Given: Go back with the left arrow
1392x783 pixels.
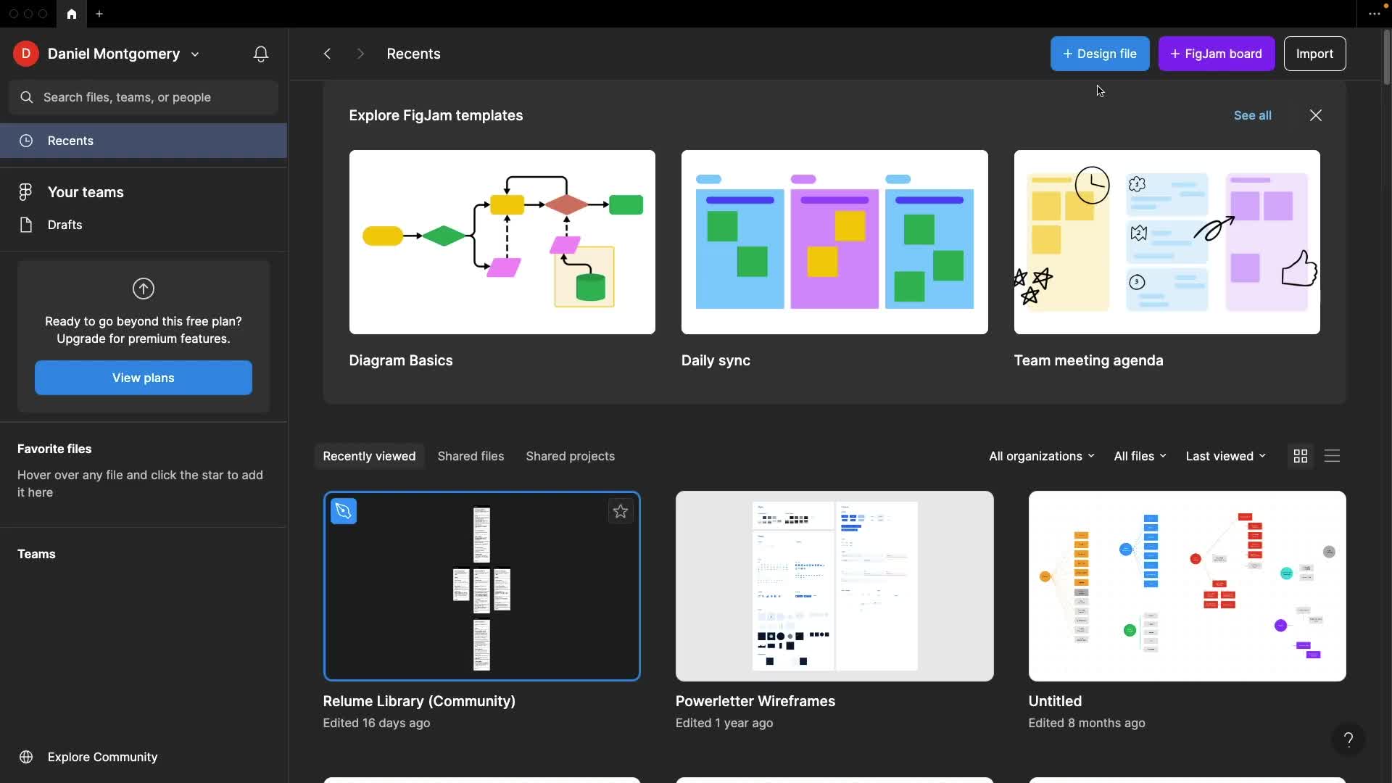Looking at the screenshot, I should pos(328,54).
